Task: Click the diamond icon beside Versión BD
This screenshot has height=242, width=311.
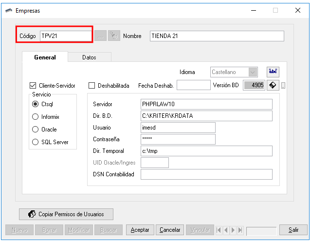Action: (273, 86)
